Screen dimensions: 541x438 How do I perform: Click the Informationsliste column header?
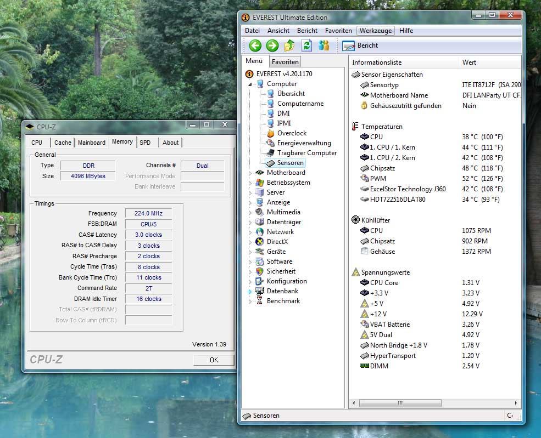pyautogui.click(x=404, y=62)
